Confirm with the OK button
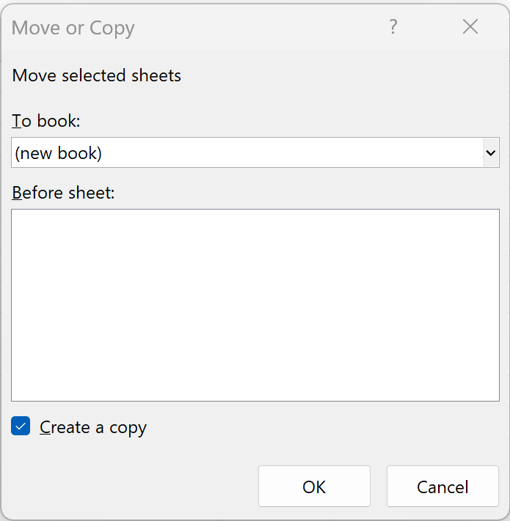 314,487
